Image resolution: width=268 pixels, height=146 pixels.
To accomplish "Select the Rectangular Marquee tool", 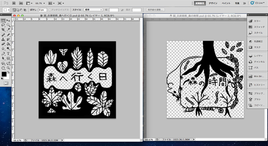I will point(3,21).
